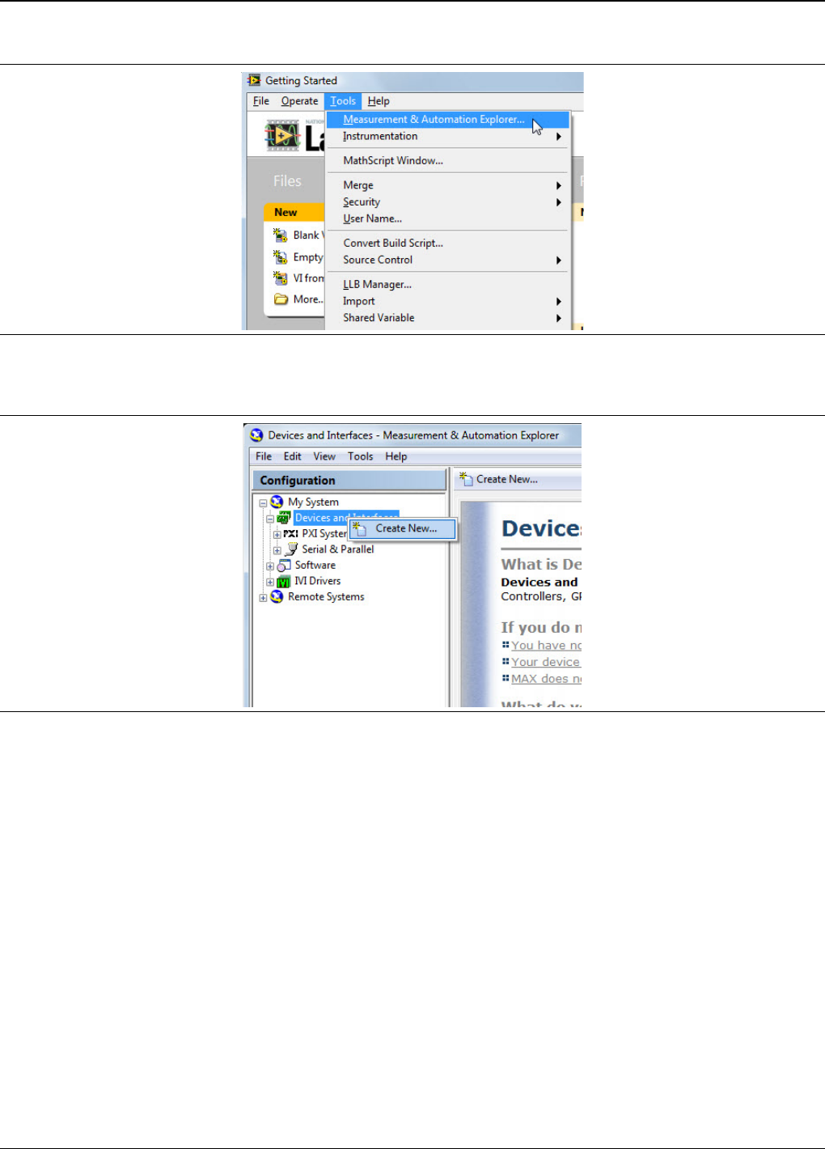The image size is (825, 1149).
Task: Click the Security submenu arrow
Action: point(558,202)
